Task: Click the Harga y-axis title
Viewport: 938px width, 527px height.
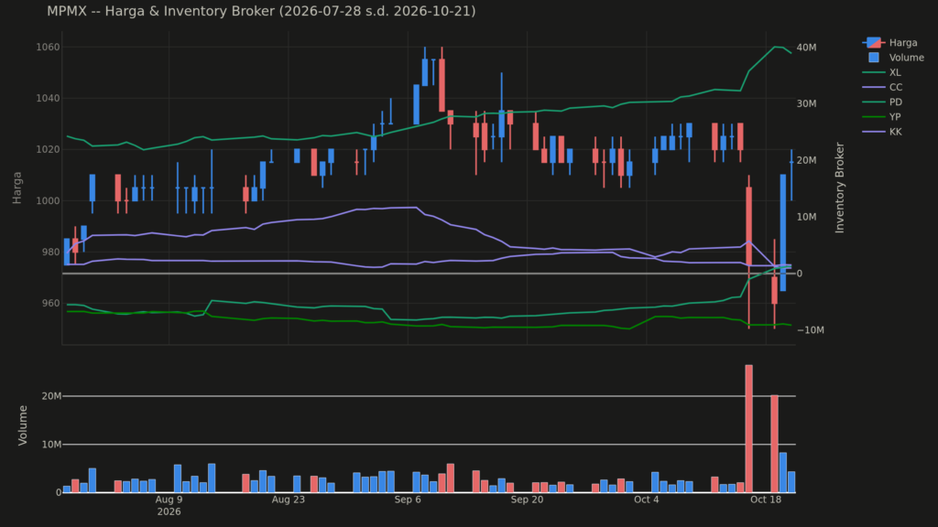Action: (x=16, y=188)
